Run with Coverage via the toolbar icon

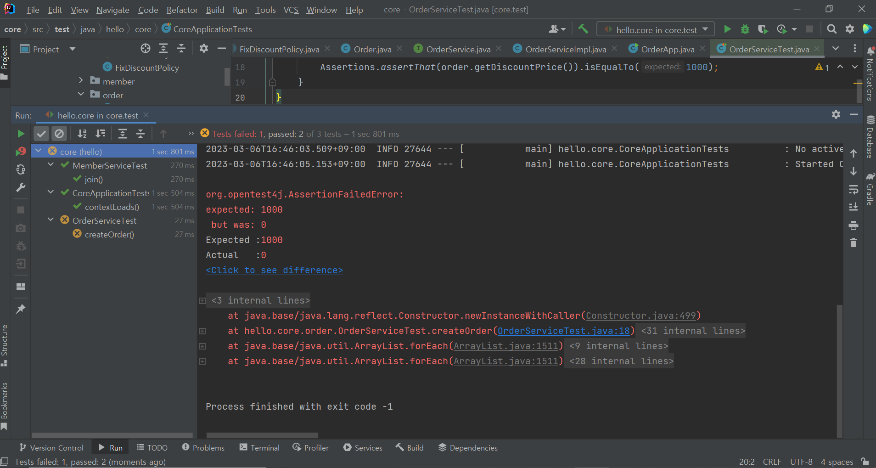(763, 29)
